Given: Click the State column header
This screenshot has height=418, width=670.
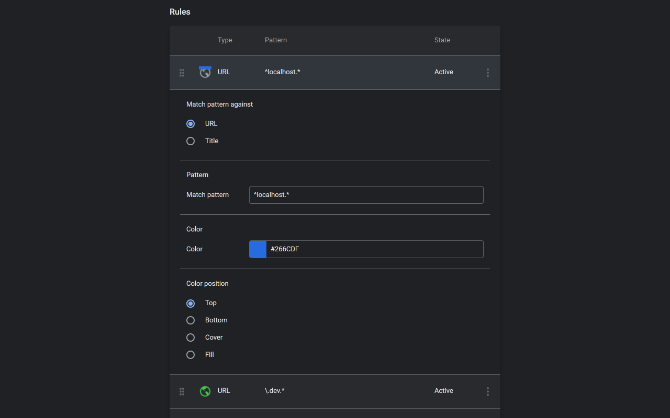Looking at the screenshot, I should [442, 40].
